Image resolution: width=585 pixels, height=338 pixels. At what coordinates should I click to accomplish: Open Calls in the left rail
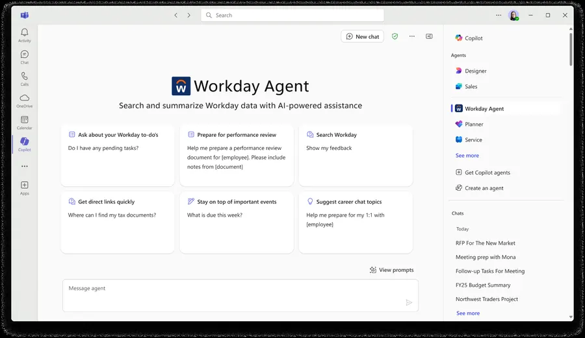(x=24, y=79)
